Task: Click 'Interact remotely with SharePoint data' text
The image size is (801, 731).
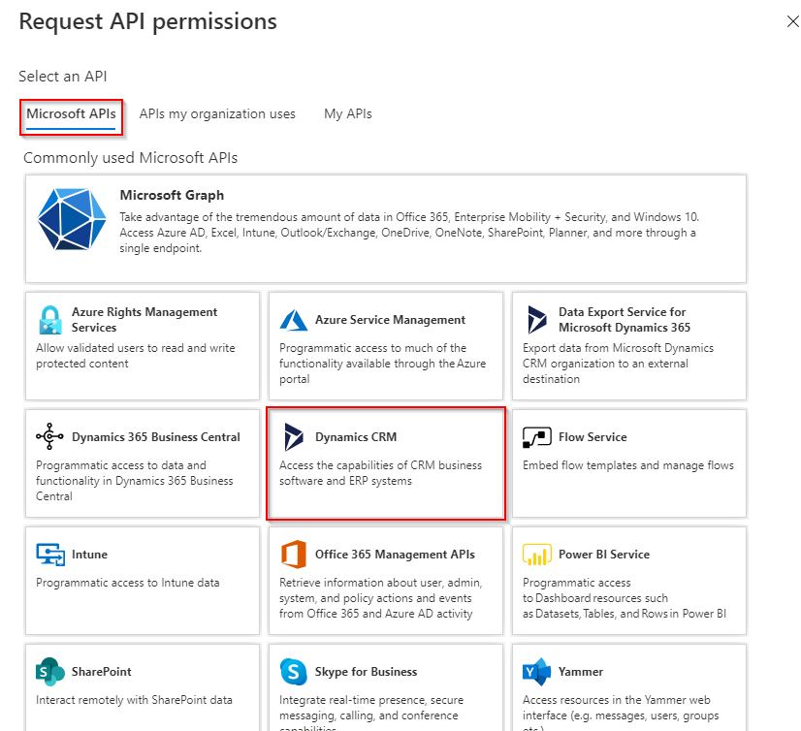Action: click(134, 700)
